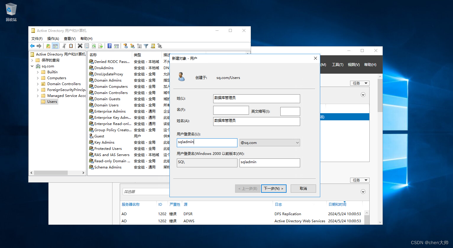Collapse events section chevron in Server Manager
The width and height of the screenshot is (453, 248).
(x=363, y=192)
